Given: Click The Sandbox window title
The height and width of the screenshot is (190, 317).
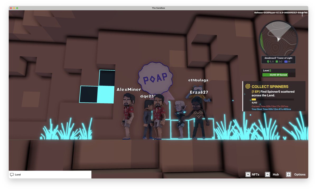Looking at the screenshot, I should pos(158,8).
